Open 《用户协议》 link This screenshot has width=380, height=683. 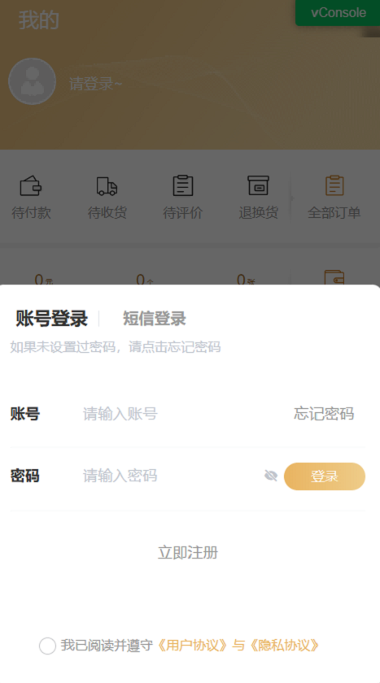coord(192,645)
